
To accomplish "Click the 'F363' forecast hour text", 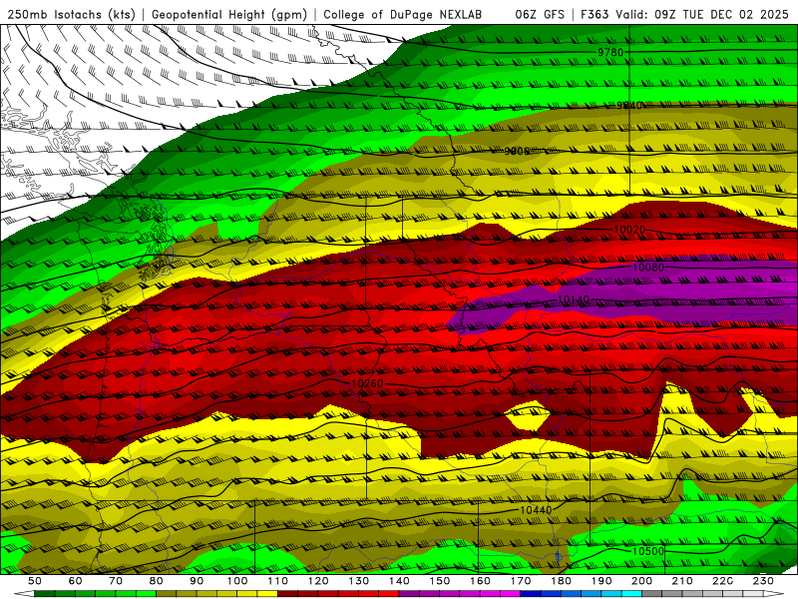I will 595,15.
